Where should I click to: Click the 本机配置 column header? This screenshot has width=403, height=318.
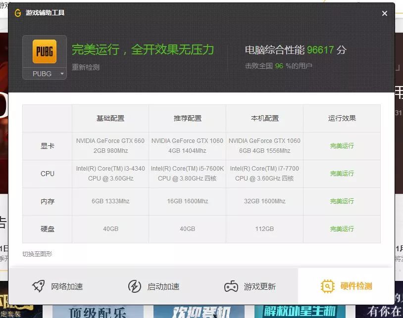point(265,118)
